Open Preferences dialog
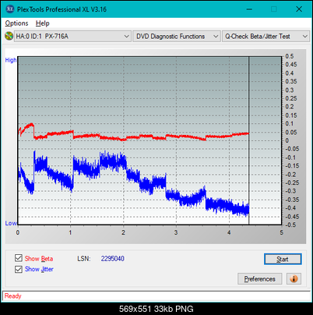 tap(259, 279)
